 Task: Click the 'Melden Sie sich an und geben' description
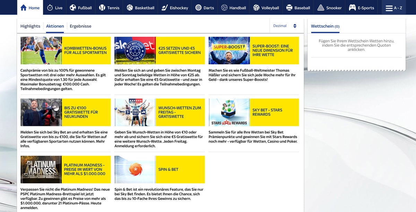tap(158, 77)
